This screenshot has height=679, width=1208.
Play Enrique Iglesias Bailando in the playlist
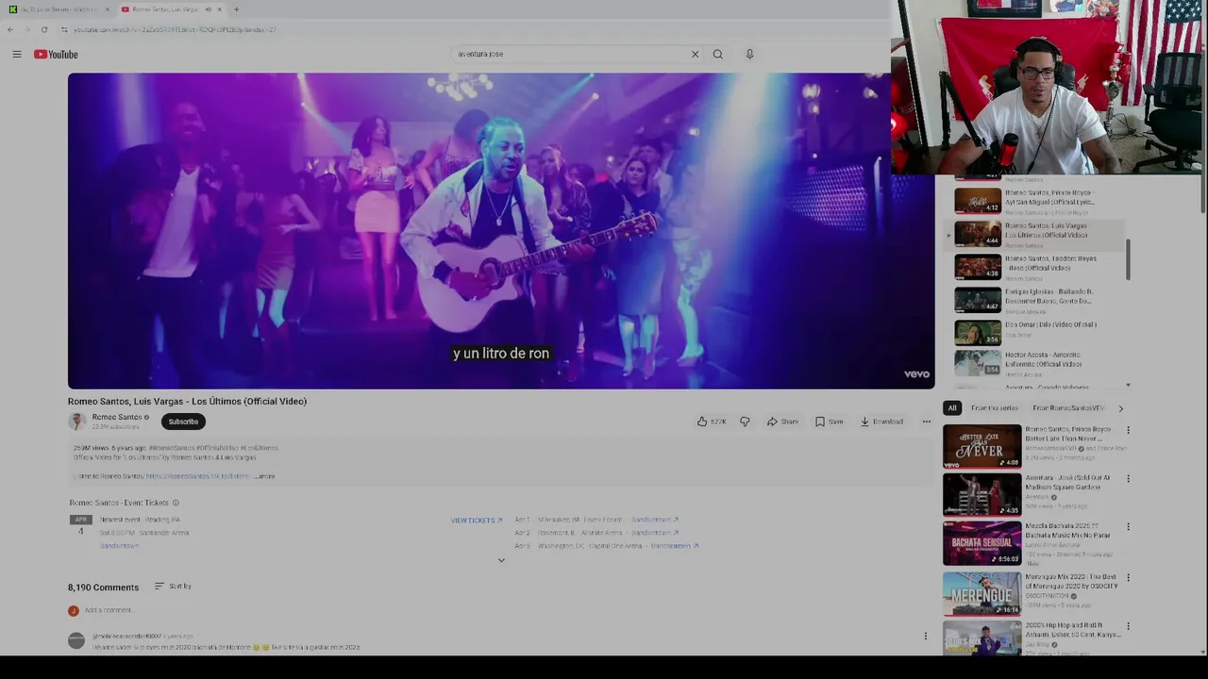(x=1036, y=300)
